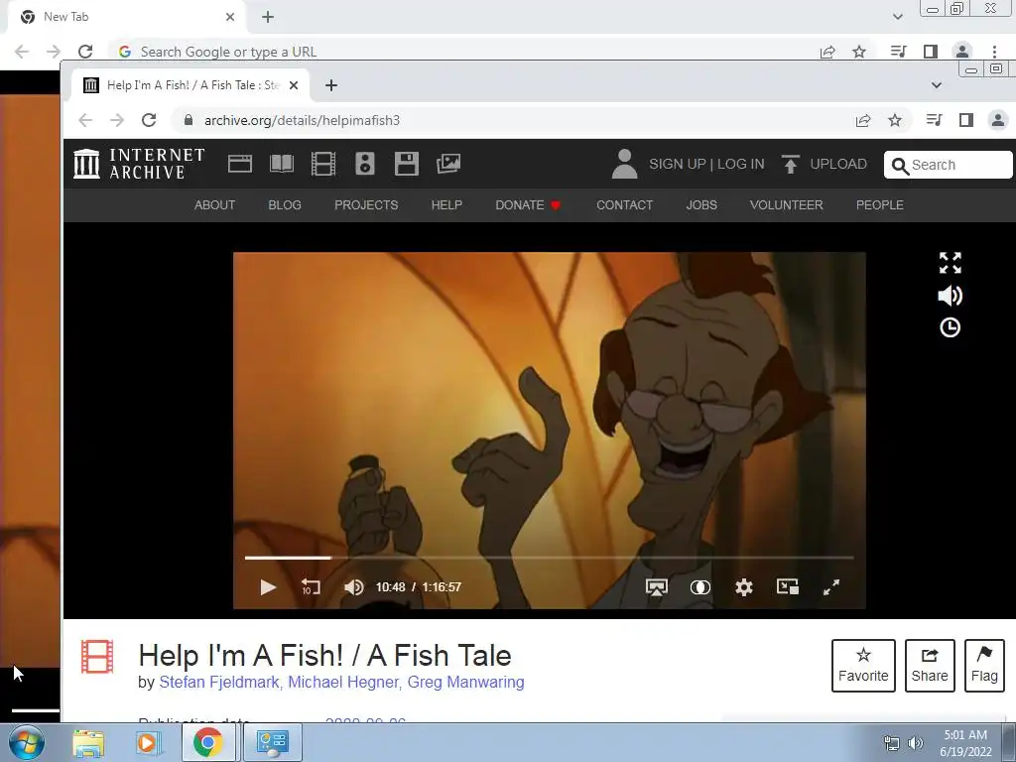The width and height of the screenshot is (1016, 762).
Task: Open the Web (Wayback) icon
Action: point(240,164)
